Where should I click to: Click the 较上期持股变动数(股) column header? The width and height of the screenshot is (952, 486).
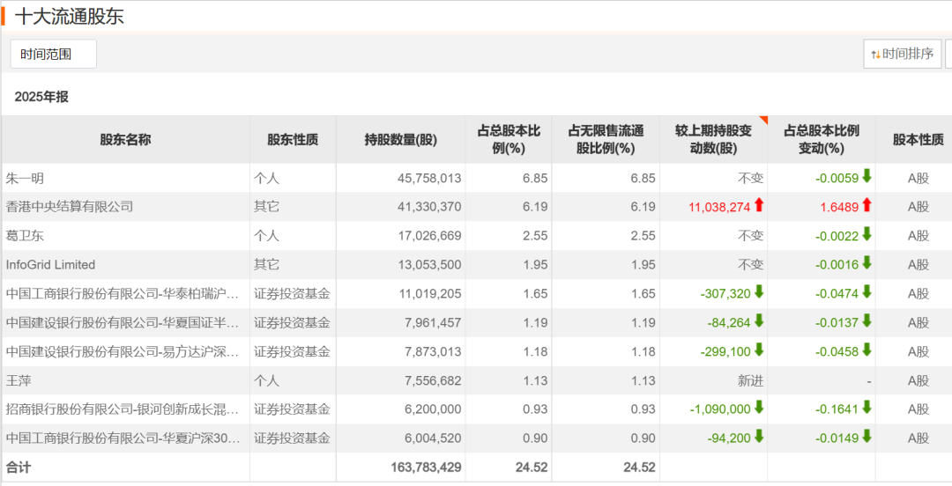[713, 139]
